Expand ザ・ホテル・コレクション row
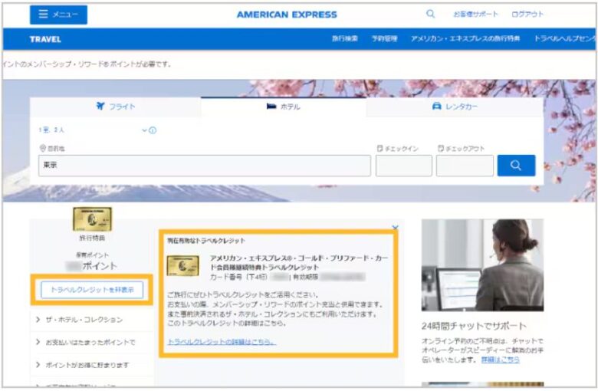This screenshot has width=598, height=391. pyautogui.click(x=91, y=320)
